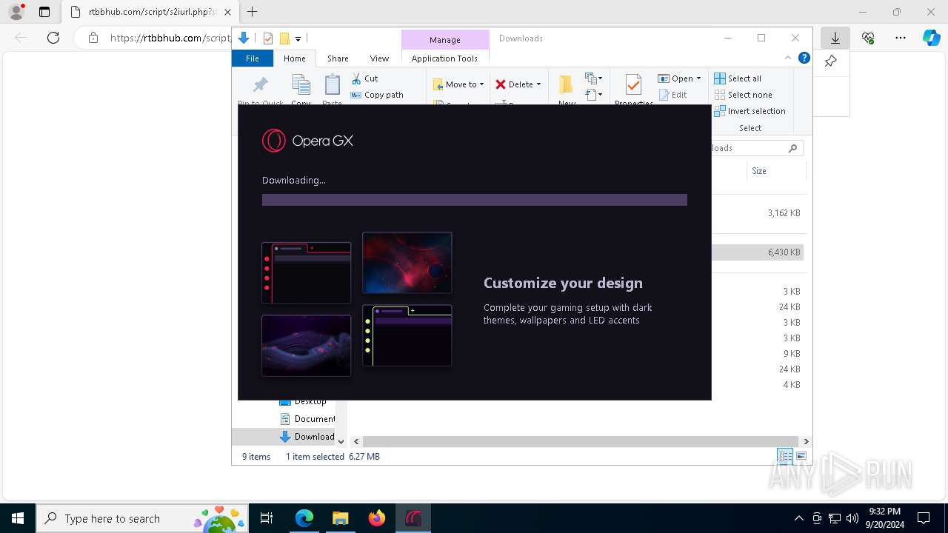Switch to the Share ribbon tab
This screenshot has width=948, height=533.
coord(338,58)
